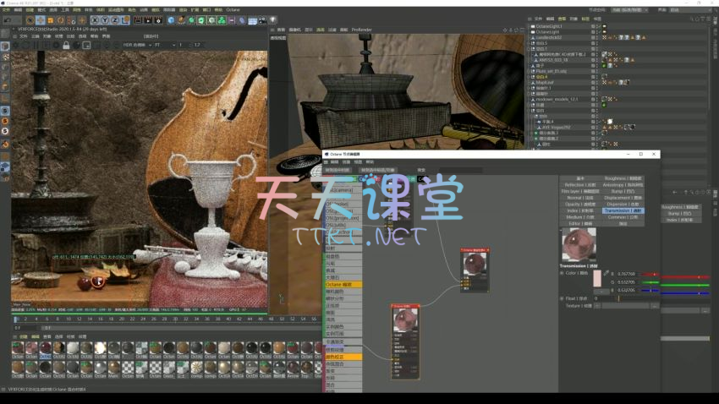The image size is (719, 404).
Task: Open the HDR tone-mapping dropdown in viewer
Action: 137,45
